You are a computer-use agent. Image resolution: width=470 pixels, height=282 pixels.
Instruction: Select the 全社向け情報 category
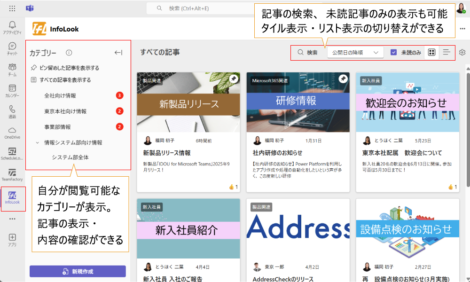(x=60, y=96)
